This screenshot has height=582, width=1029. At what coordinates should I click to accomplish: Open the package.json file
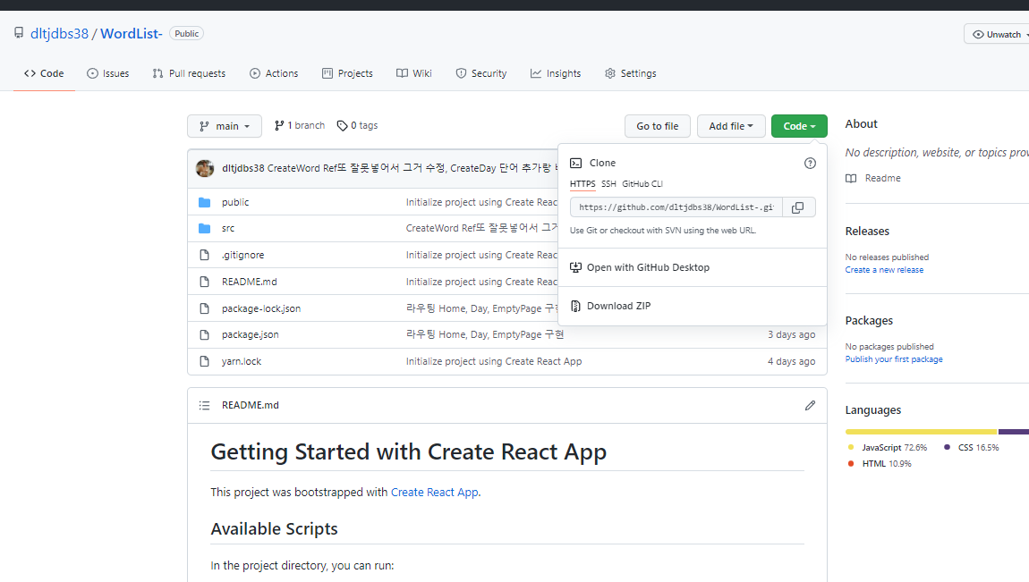(x=250, y=335)
